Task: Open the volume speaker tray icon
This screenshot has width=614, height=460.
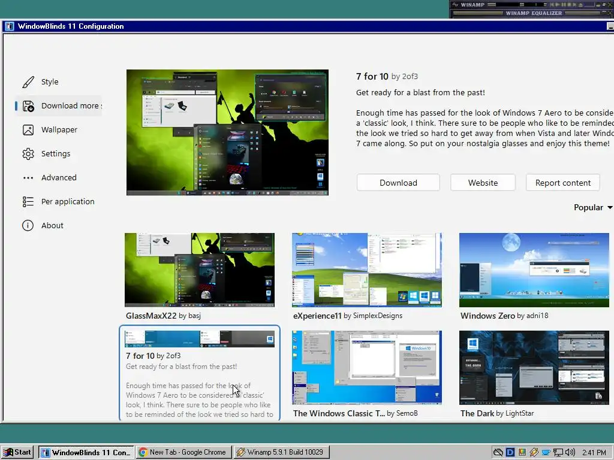Action: click(570, 452)
